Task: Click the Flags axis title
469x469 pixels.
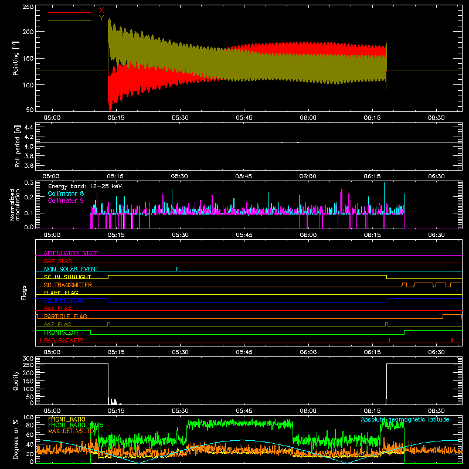Action: 23,293
